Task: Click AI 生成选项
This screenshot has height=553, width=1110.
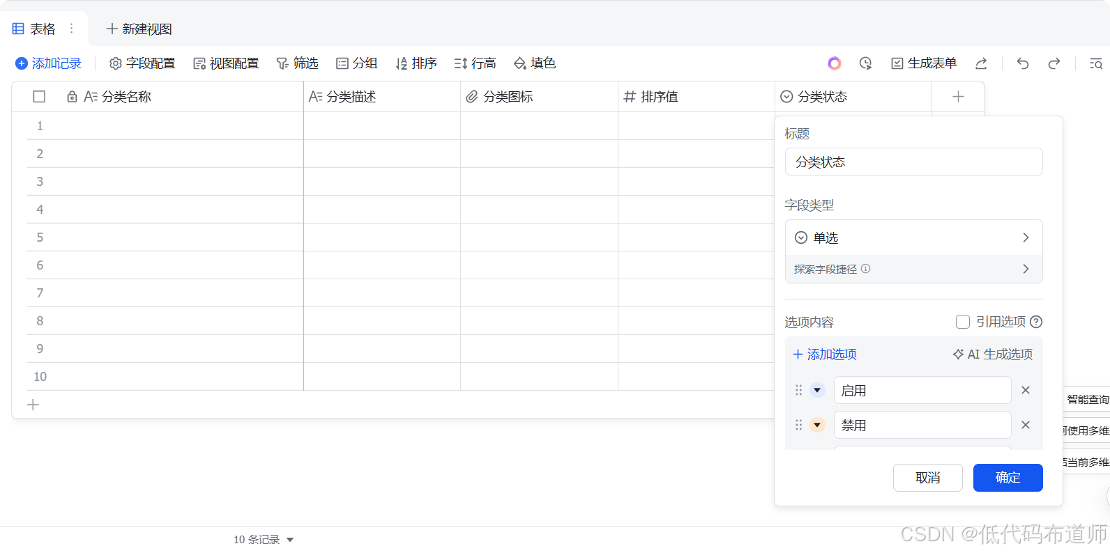Action: [993, 355]
